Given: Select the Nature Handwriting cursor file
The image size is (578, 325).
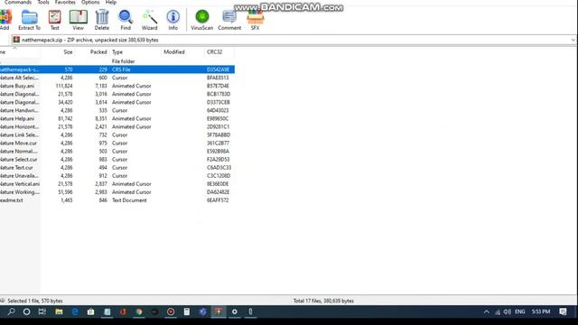Looking at the screenshot, I should pyautogui.click(x=117, y=110).
